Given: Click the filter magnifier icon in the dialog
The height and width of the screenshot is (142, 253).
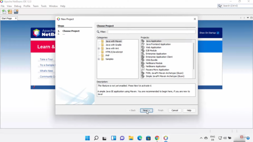Looking at the screenshot, I should 98,32.
